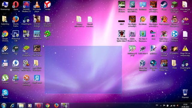Screen dimensions: 192x108
Task: Open the Мои текстур паки folder
Action: coord(185,7)
